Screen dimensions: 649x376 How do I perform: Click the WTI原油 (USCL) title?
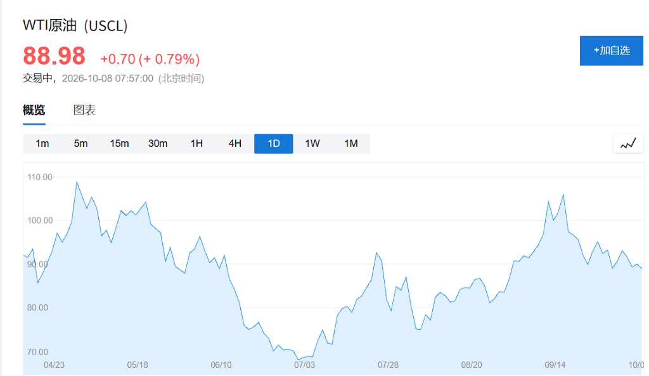[x=75, y=25]
